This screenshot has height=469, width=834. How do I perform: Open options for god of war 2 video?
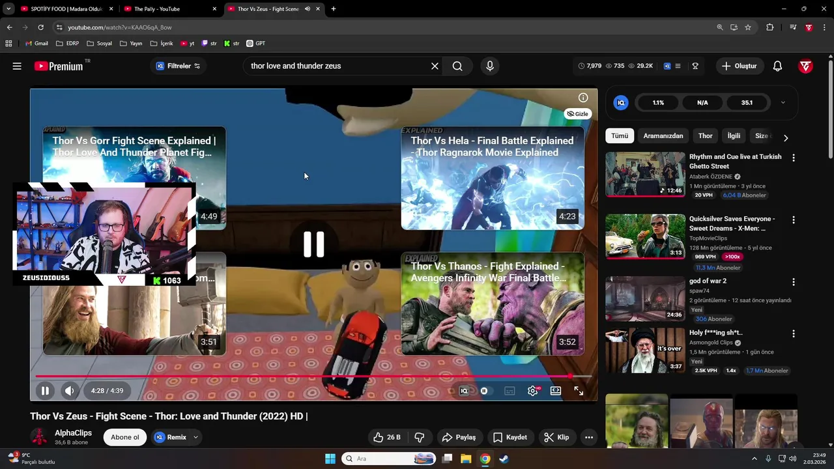pos(793,282)
